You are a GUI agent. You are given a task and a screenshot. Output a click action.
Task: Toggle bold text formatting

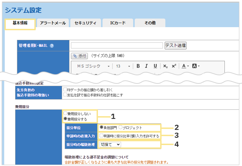[138, 66]
